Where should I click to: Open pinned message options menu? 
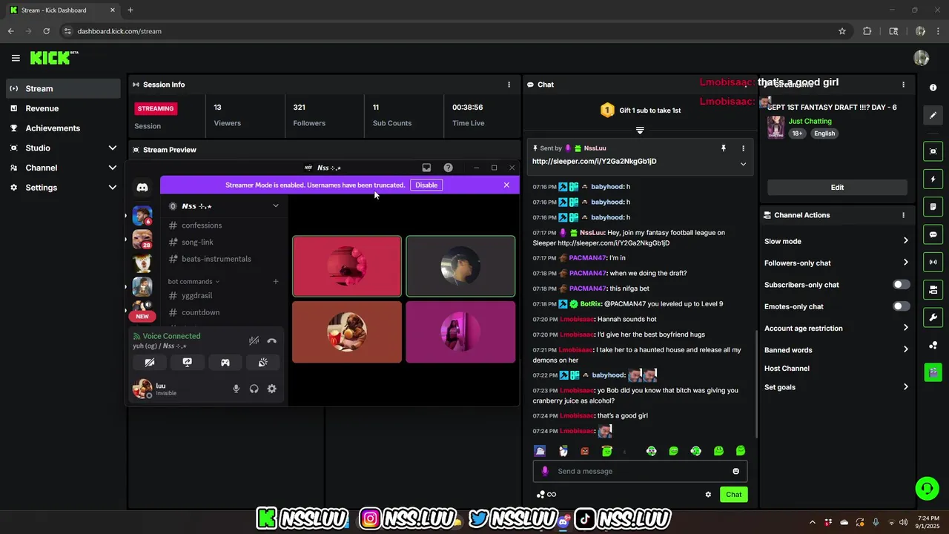(x=743, y=148)
